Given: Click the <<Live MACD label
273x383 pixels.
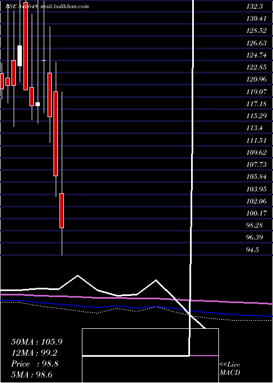Looking at the screenshot, I should pos(230,369).
